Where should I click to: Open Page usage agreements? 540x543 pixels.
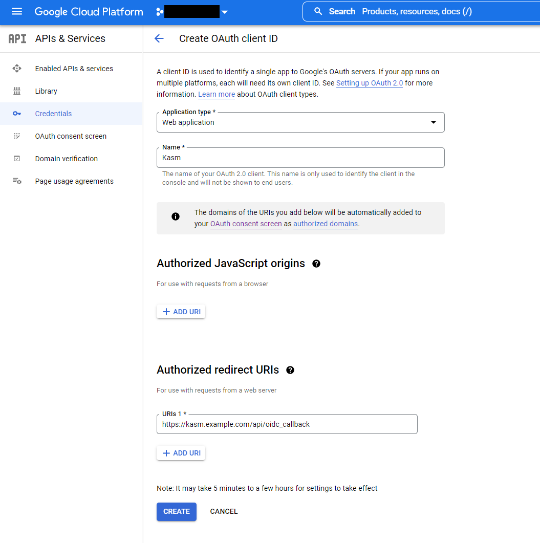[x=74, y=181]
